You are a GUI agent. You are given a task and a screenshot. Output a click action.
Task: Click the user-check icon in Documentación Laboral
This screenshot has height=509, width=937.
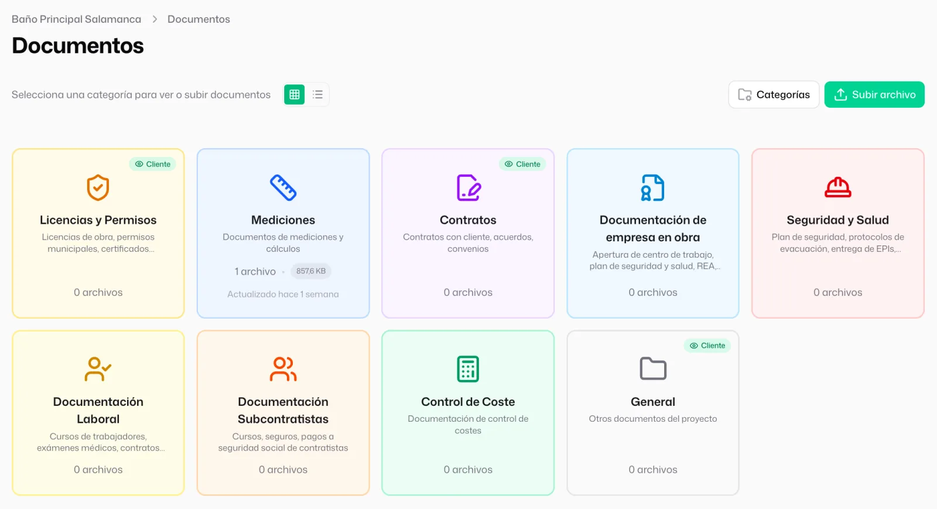point(98,369)
